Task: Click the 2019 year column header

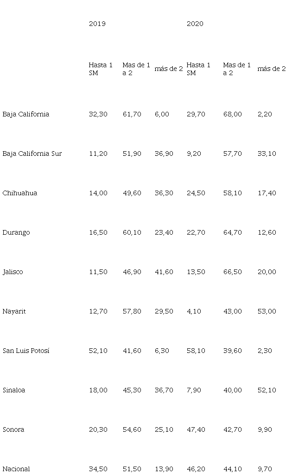Action: coord(97,24)
